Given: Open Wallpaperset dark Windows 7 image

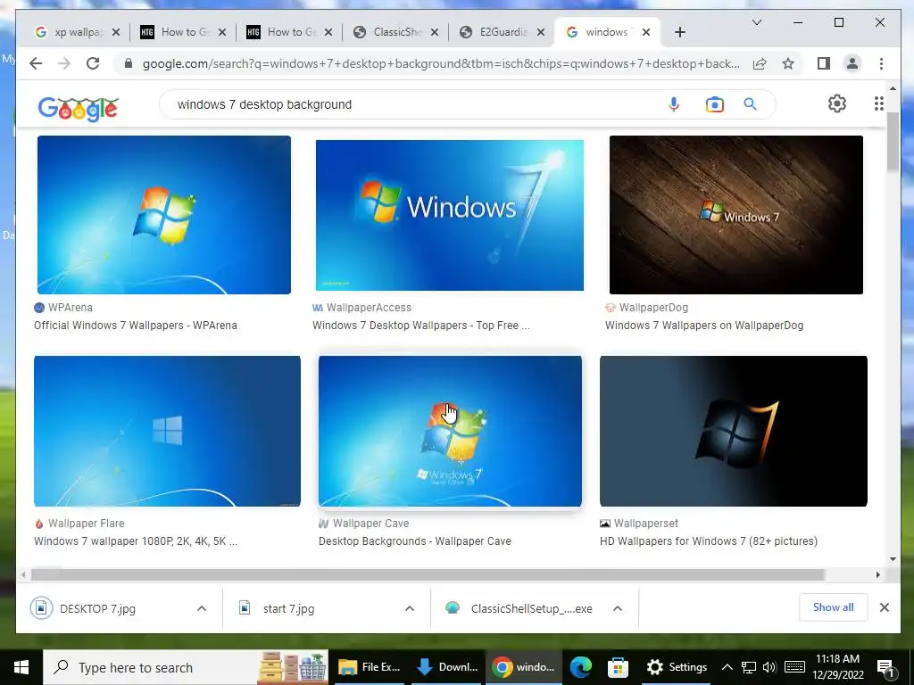Looking at the screenshot, I should (x=734, y=431).
